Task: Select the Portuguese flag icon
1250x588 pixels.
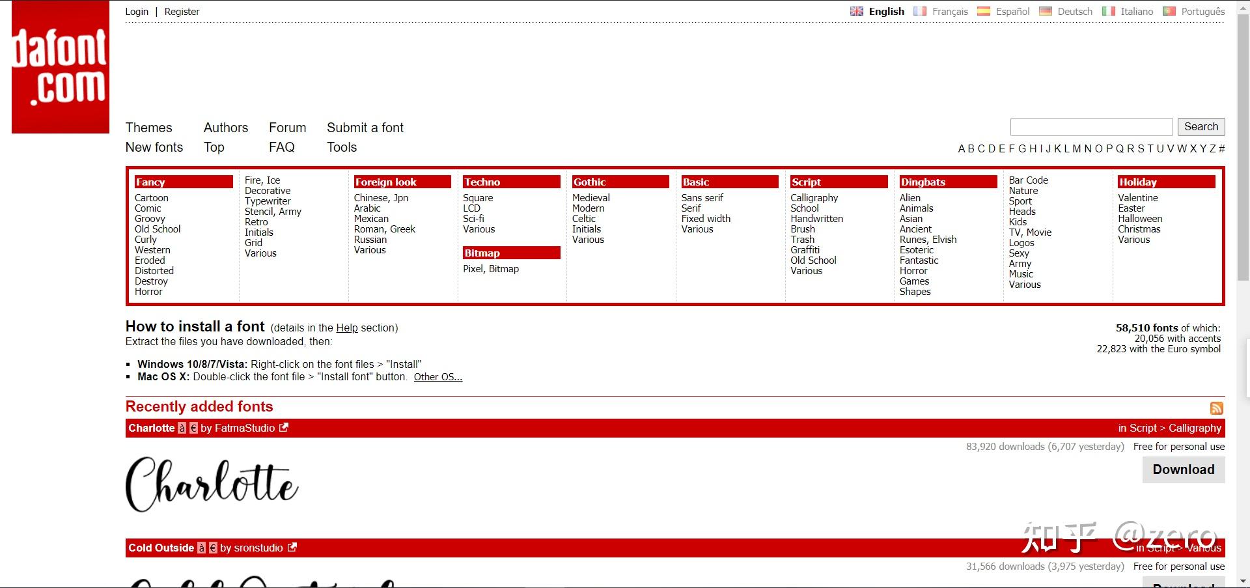Action: tap(1169, 11)
